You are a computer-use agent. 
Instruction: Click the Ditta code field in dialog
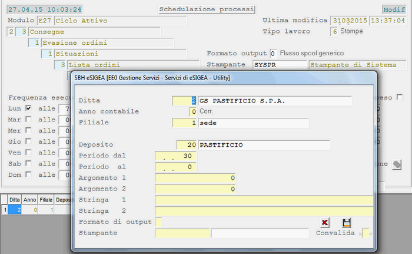coord(184,101)
